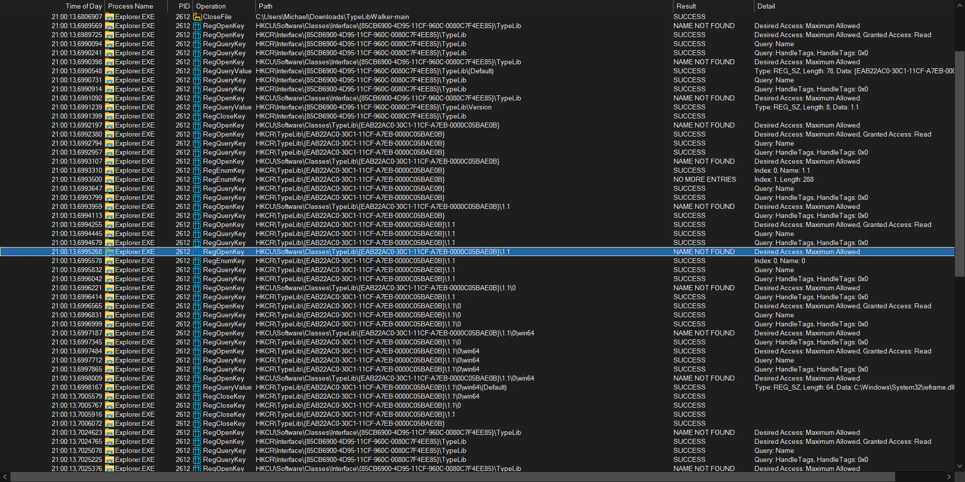Sort by the Time of Day column header
The height and width of the screenshot is (482, 965).
83,6
